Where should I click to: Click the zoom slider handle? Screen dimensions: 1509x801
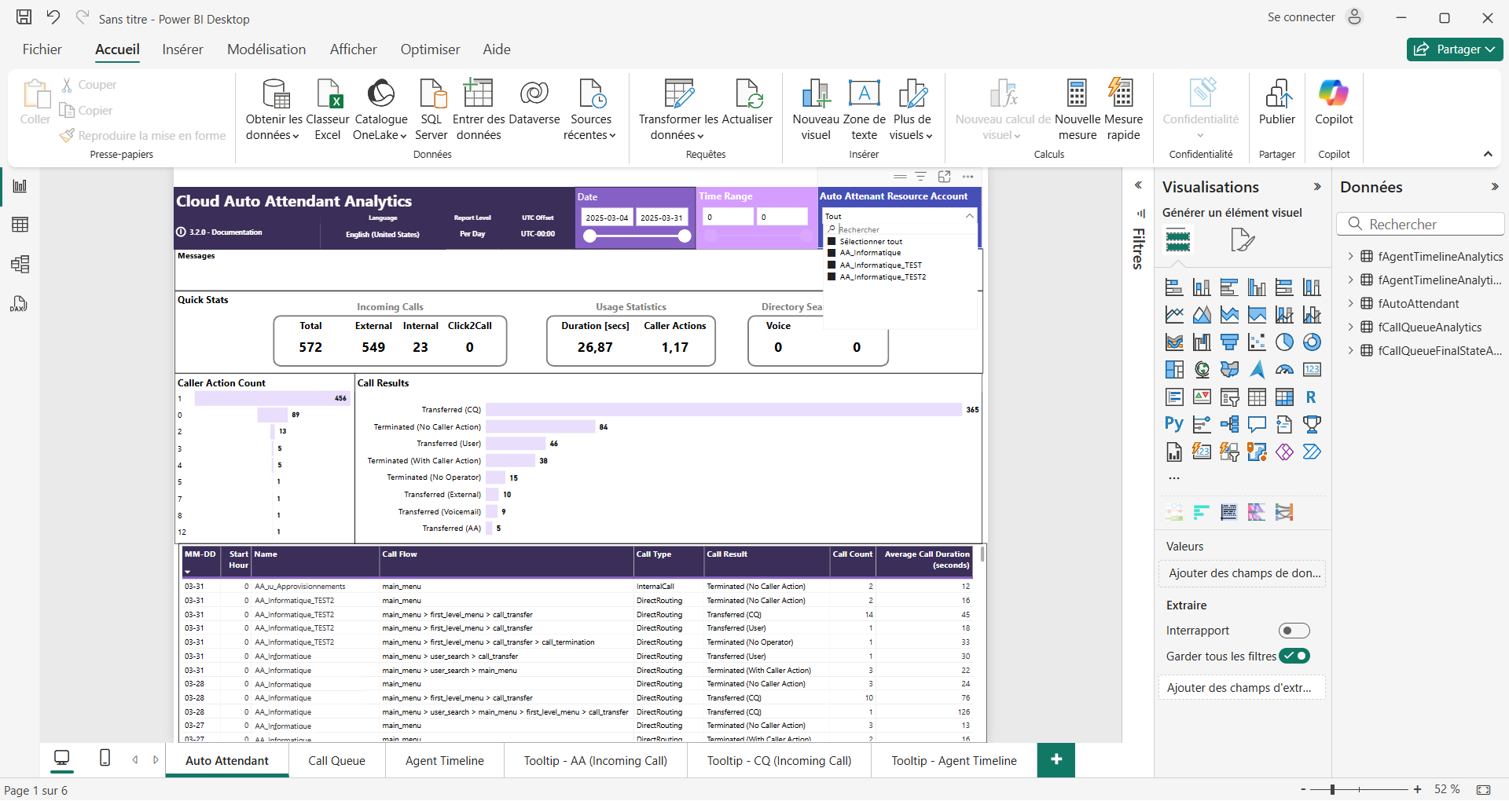(x=1332, y=789)
